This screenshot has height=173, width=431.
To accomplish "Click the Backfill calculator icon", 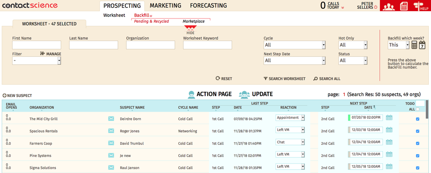I will click(x=414, y=45).
